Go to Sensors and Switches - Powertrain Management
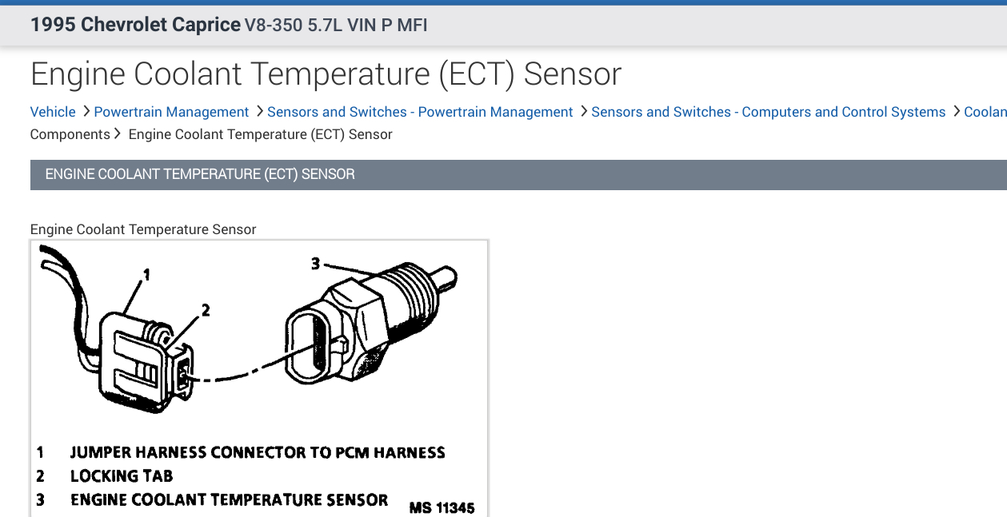Screen dimensions: 1007x517 click(x=420, y=112)
